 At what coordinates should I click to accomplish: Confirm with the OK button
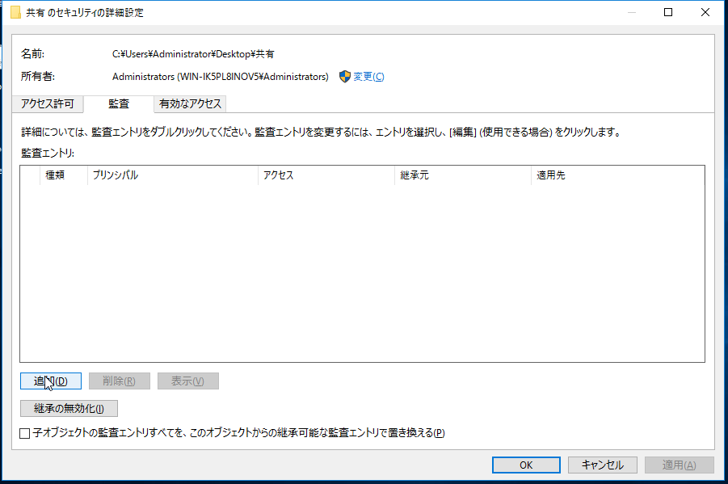tap(526, 465)
